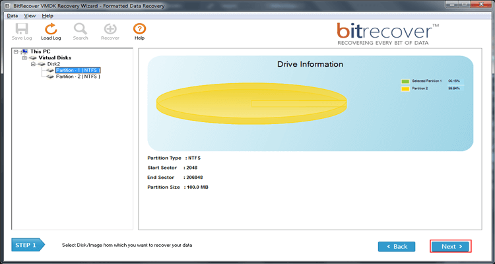Viewport: 495px width, 264px height.
Task: Open the View menu
Action: tap(30, 16)
